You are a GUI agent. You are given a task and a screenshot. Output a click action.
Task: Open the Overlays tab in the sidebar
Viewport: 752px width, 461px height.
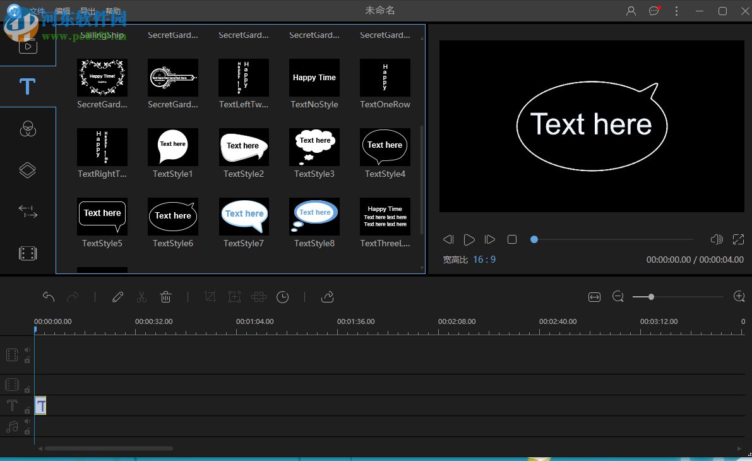[x=27, y=170]
